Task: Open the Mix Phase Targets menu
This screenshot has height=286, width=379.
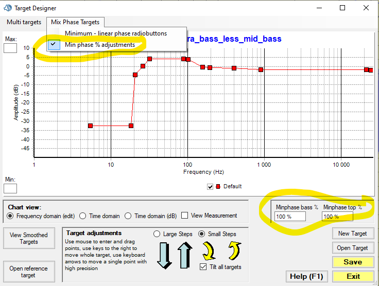Action: click(x=75, y=22)
